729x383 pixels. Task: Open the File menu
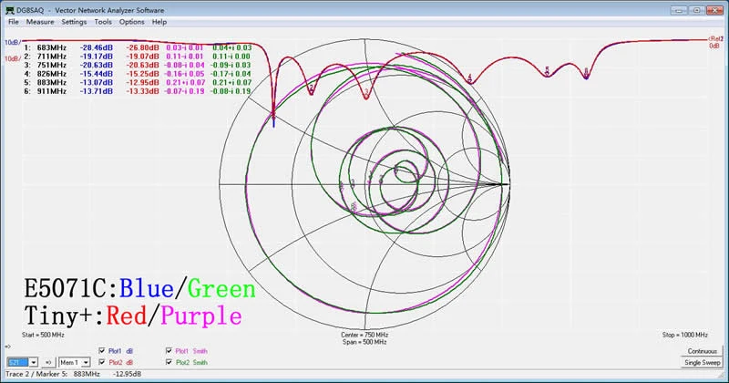(x=14, y=22)
